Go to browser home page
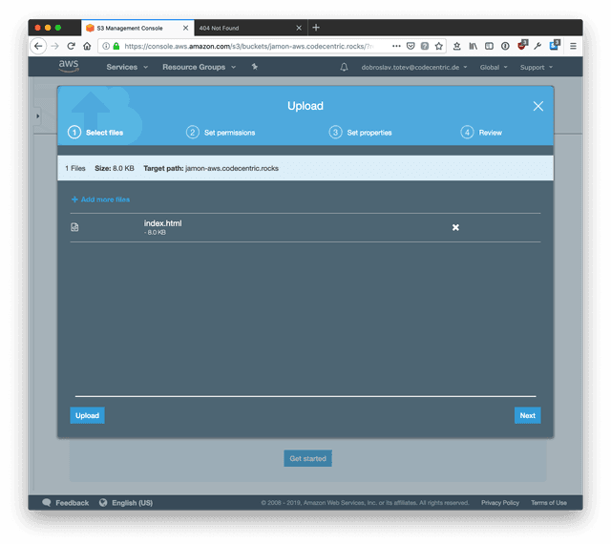This screenshot has height=544, width=611. point(87,46)
